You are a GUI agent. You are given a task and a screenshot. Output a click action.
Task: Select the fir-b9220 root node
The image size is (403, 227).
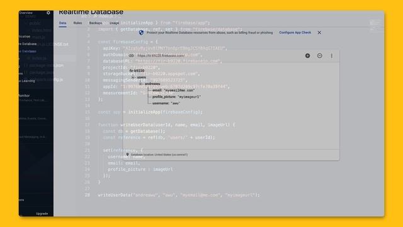(x=137, y=71)
